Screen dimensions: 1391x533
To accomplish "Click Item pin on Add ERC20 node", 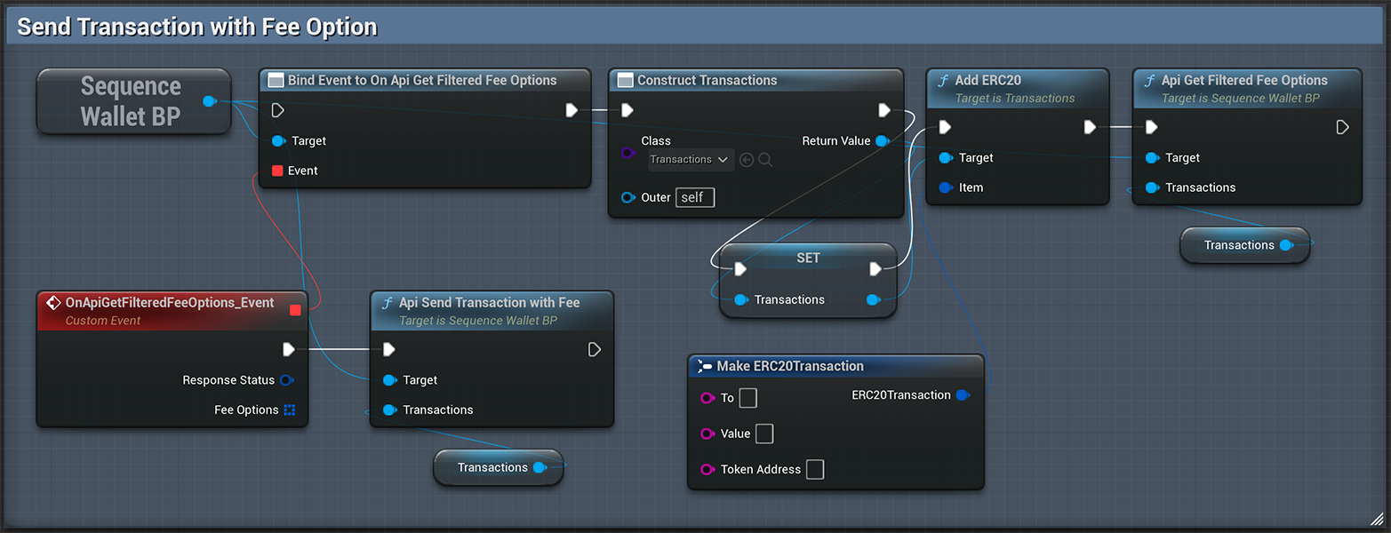I will pos(946,187).
